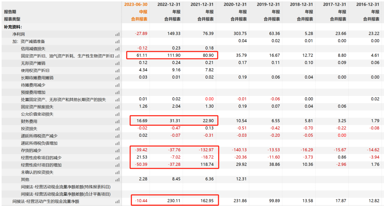This screenshot has width=384, height=206.
Task: Select the operating cash flow value 230.11
Action: [x=174, y=201]
